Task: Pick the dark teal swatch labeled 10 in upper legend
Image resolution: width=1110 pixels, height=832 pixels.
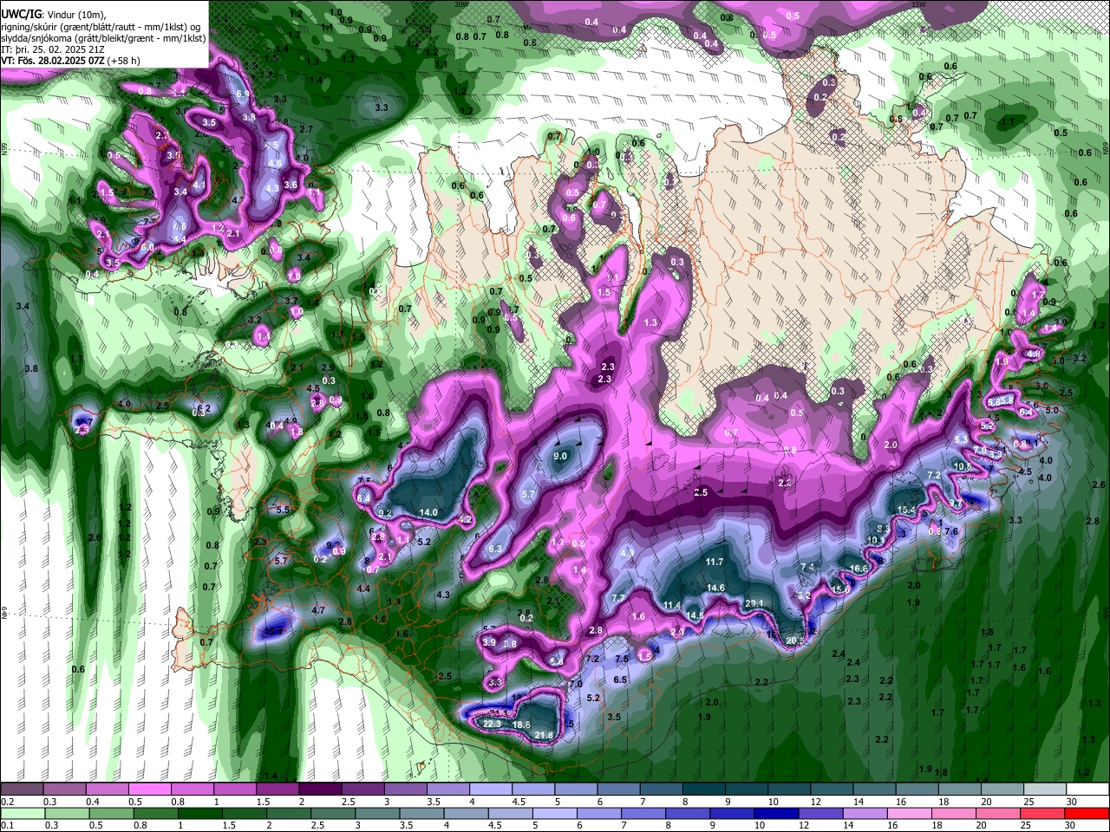Action: click(x=789, y=790)
